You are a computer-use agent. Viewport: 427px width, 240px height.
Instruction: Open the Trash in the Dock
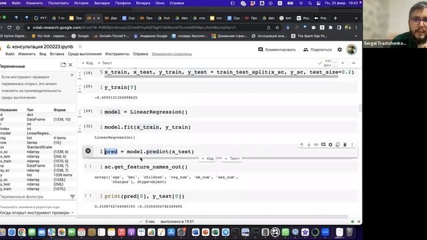tap(350, 232)
